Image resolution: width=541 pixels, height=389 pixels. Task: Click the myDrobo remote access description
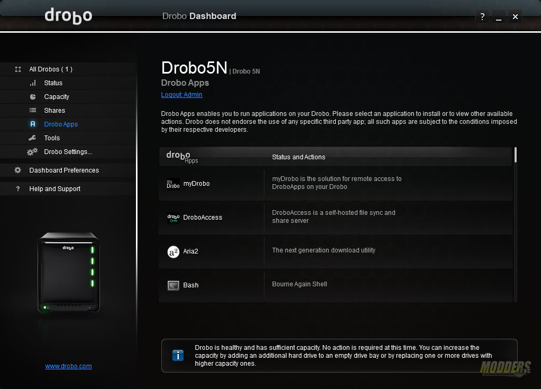pos(337,183)
